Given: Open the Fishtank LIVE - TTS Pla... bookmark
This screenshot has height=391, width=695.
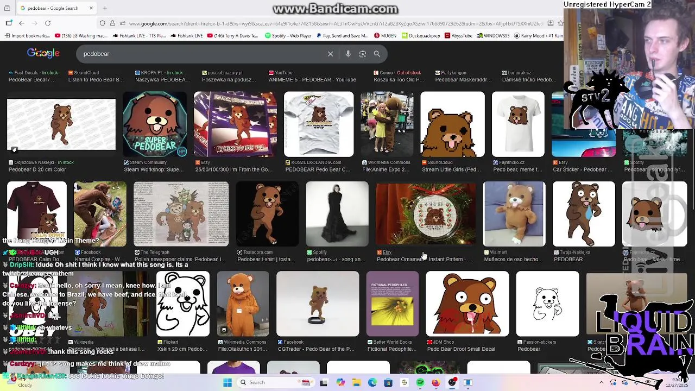Looking at the screenshot, I should [140, 36].
